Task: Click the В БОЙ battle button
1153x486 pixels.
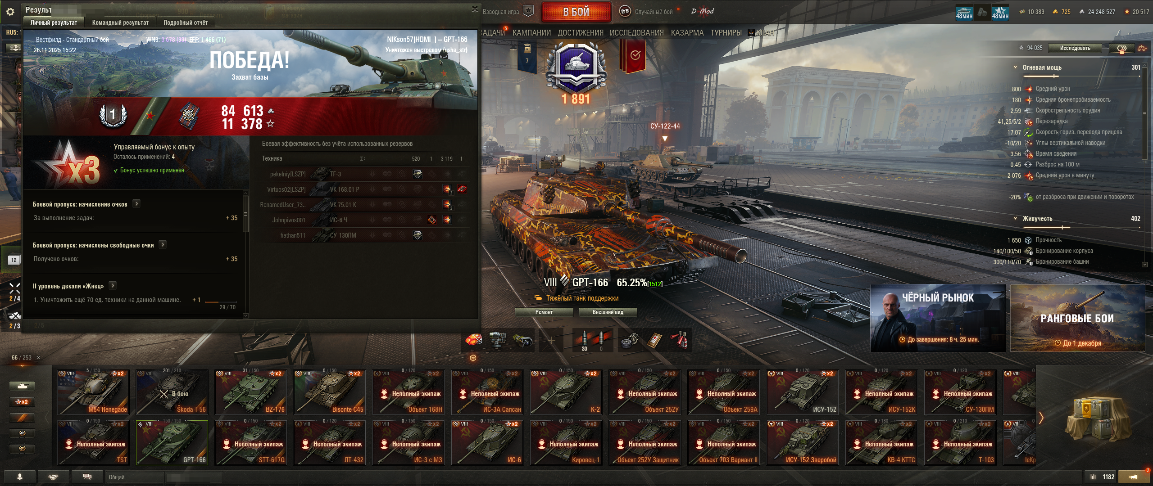Action: [x=576, y=12]
